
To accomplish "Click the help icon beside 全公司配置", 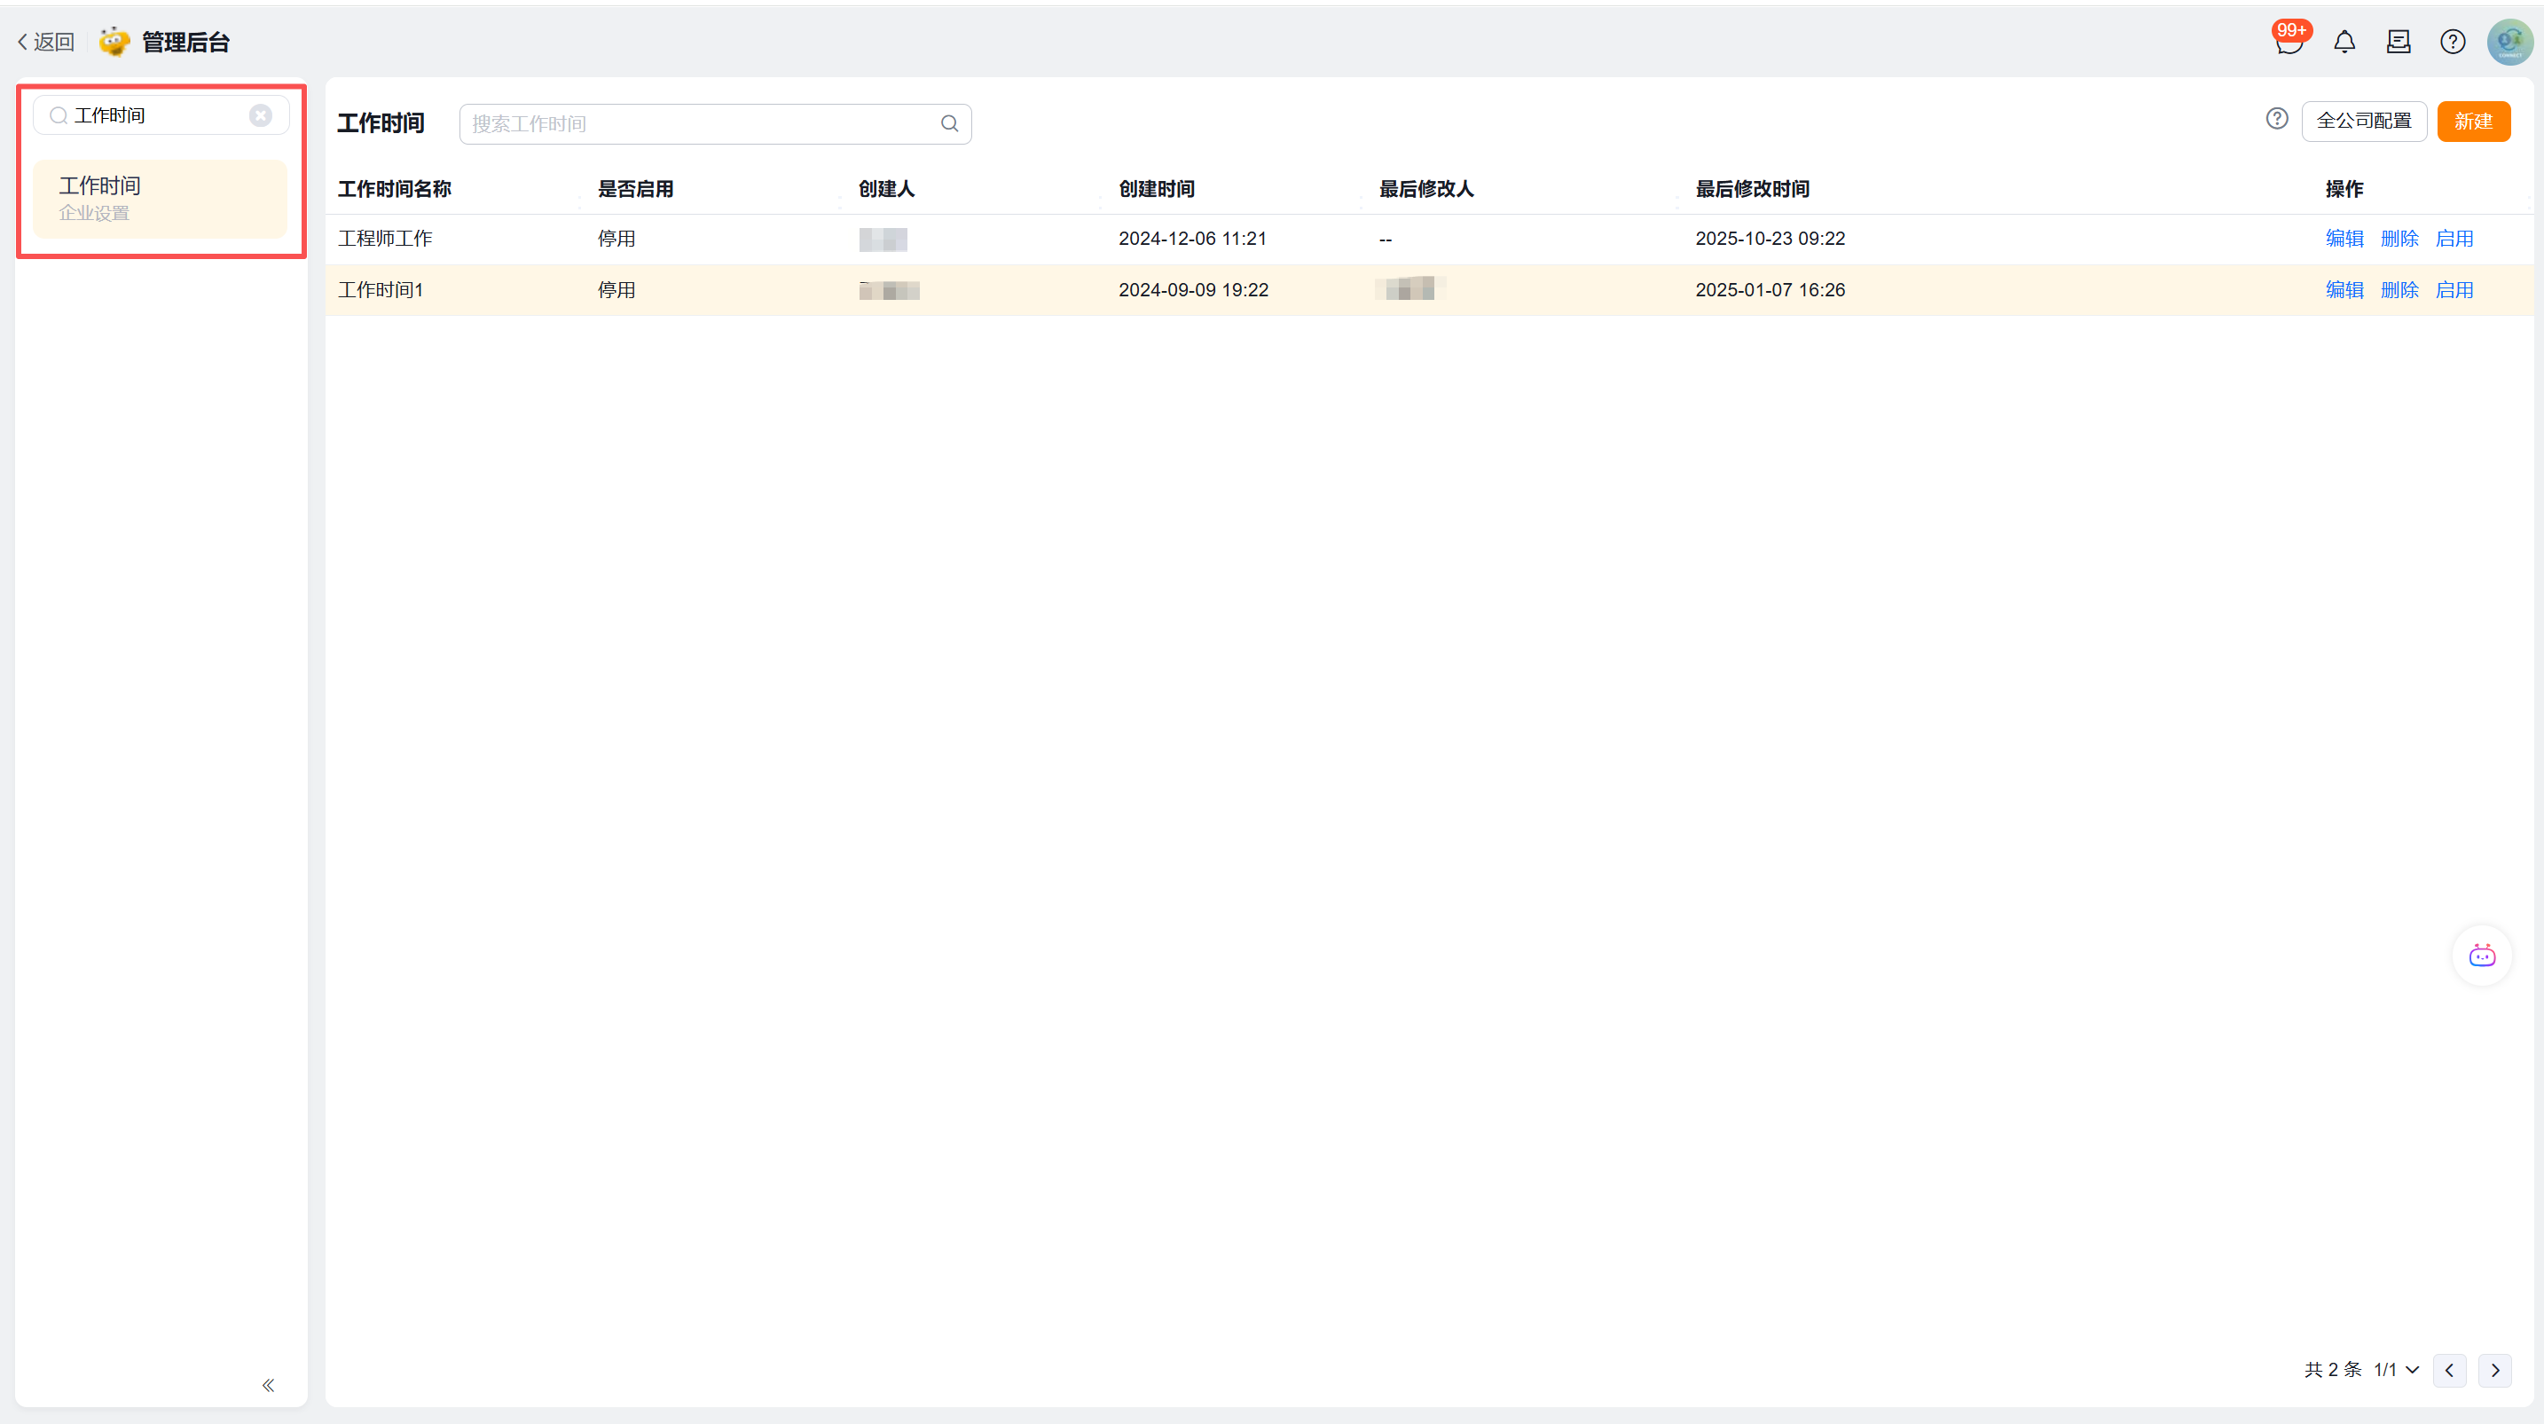I will (x=2276, y=120).
